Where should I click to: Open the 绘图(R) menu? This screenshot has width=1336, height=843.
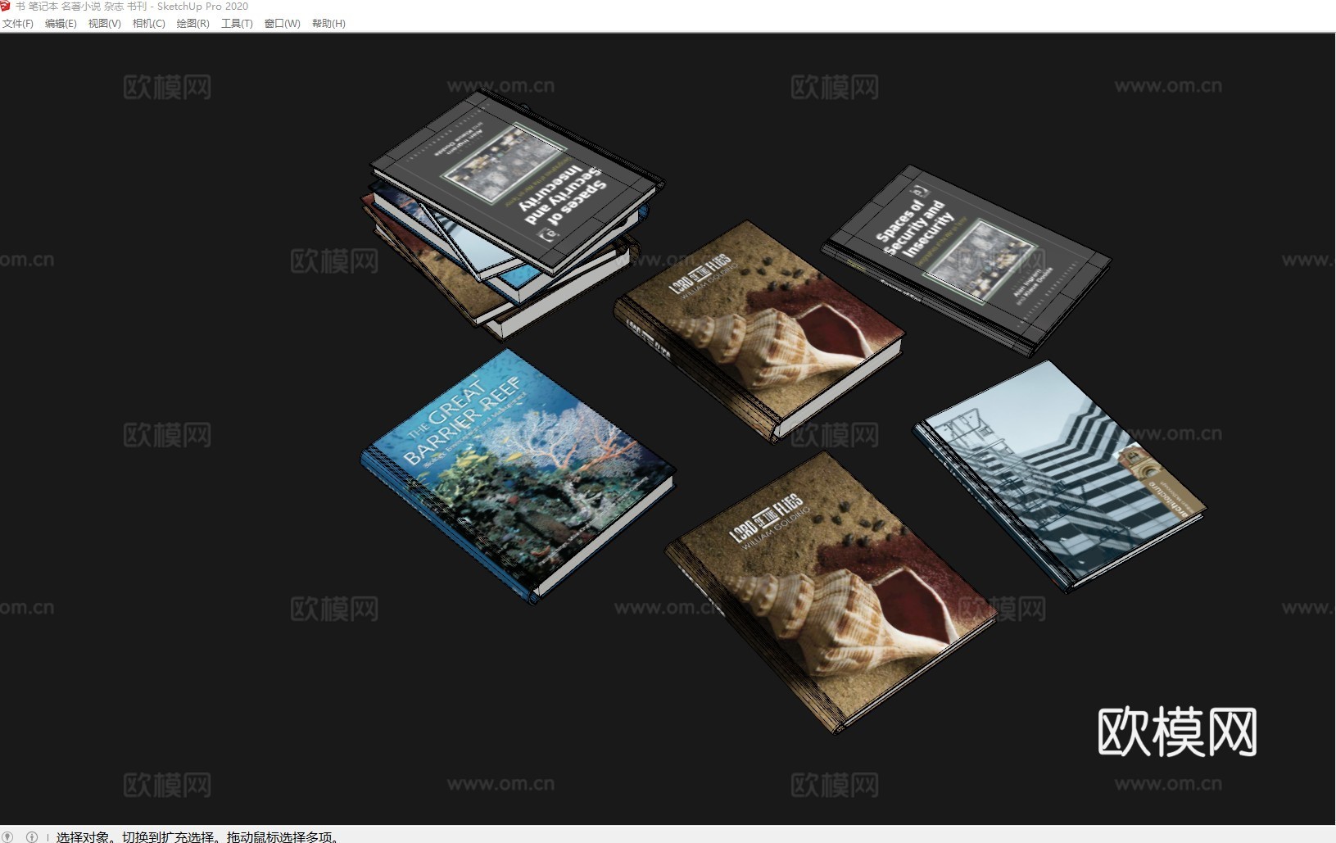coord(192,24)
